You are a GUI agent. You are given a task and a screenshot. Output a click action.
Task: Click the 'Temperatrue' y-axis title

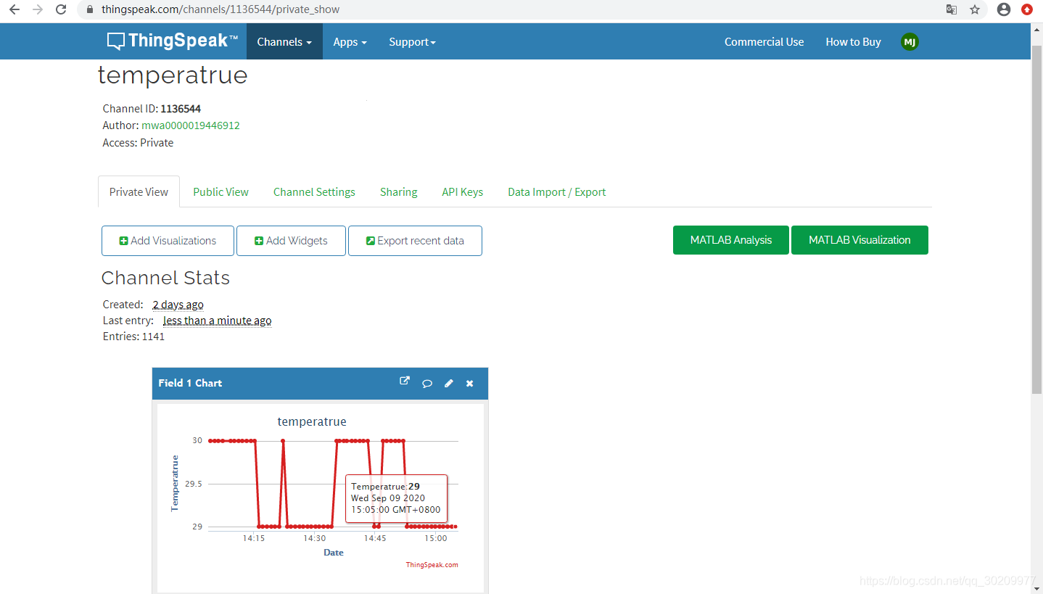(x=174, y=483)
